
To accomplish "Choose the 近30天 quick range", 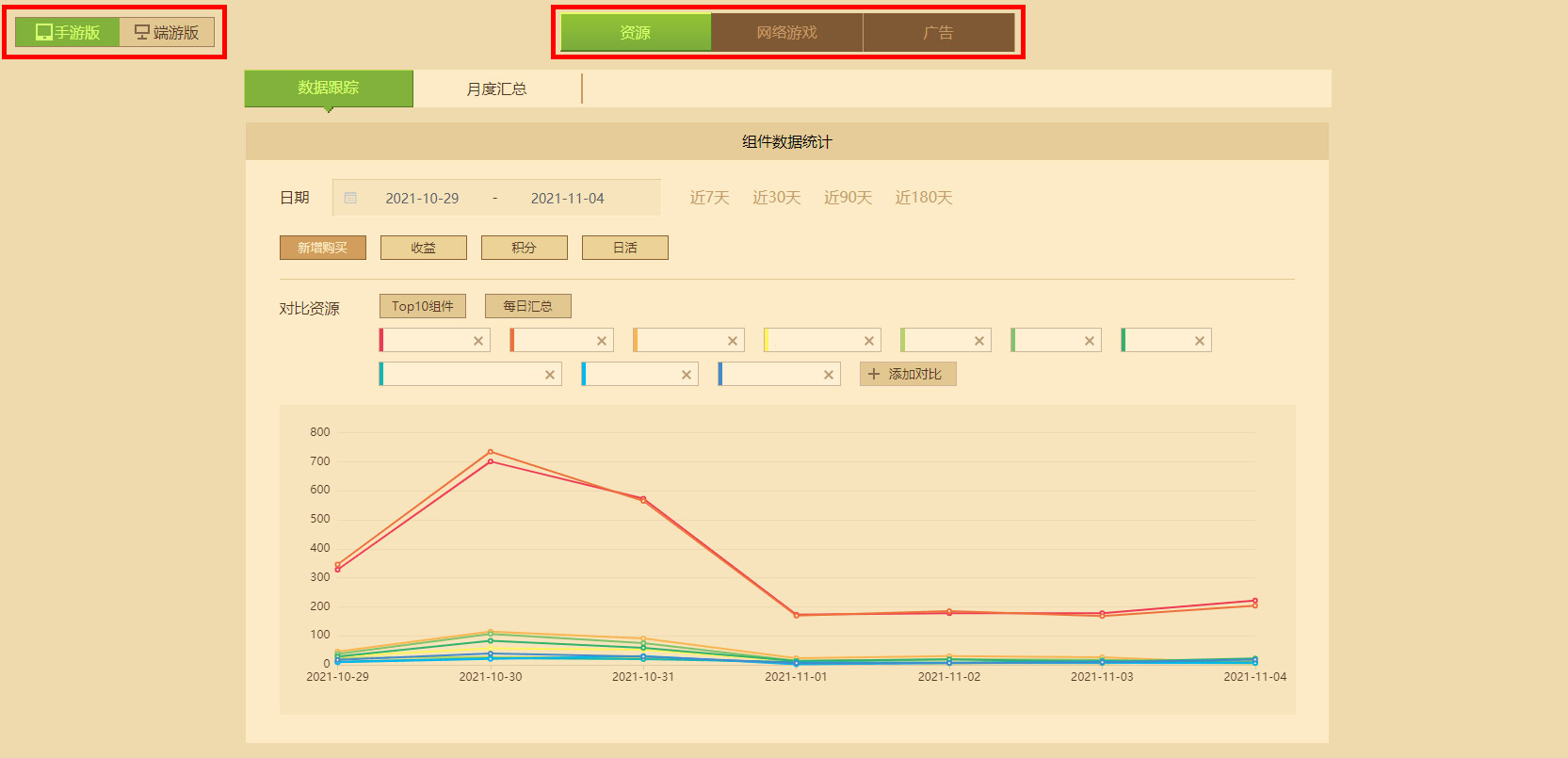I will pyautogui.click(x=777, y=198).
